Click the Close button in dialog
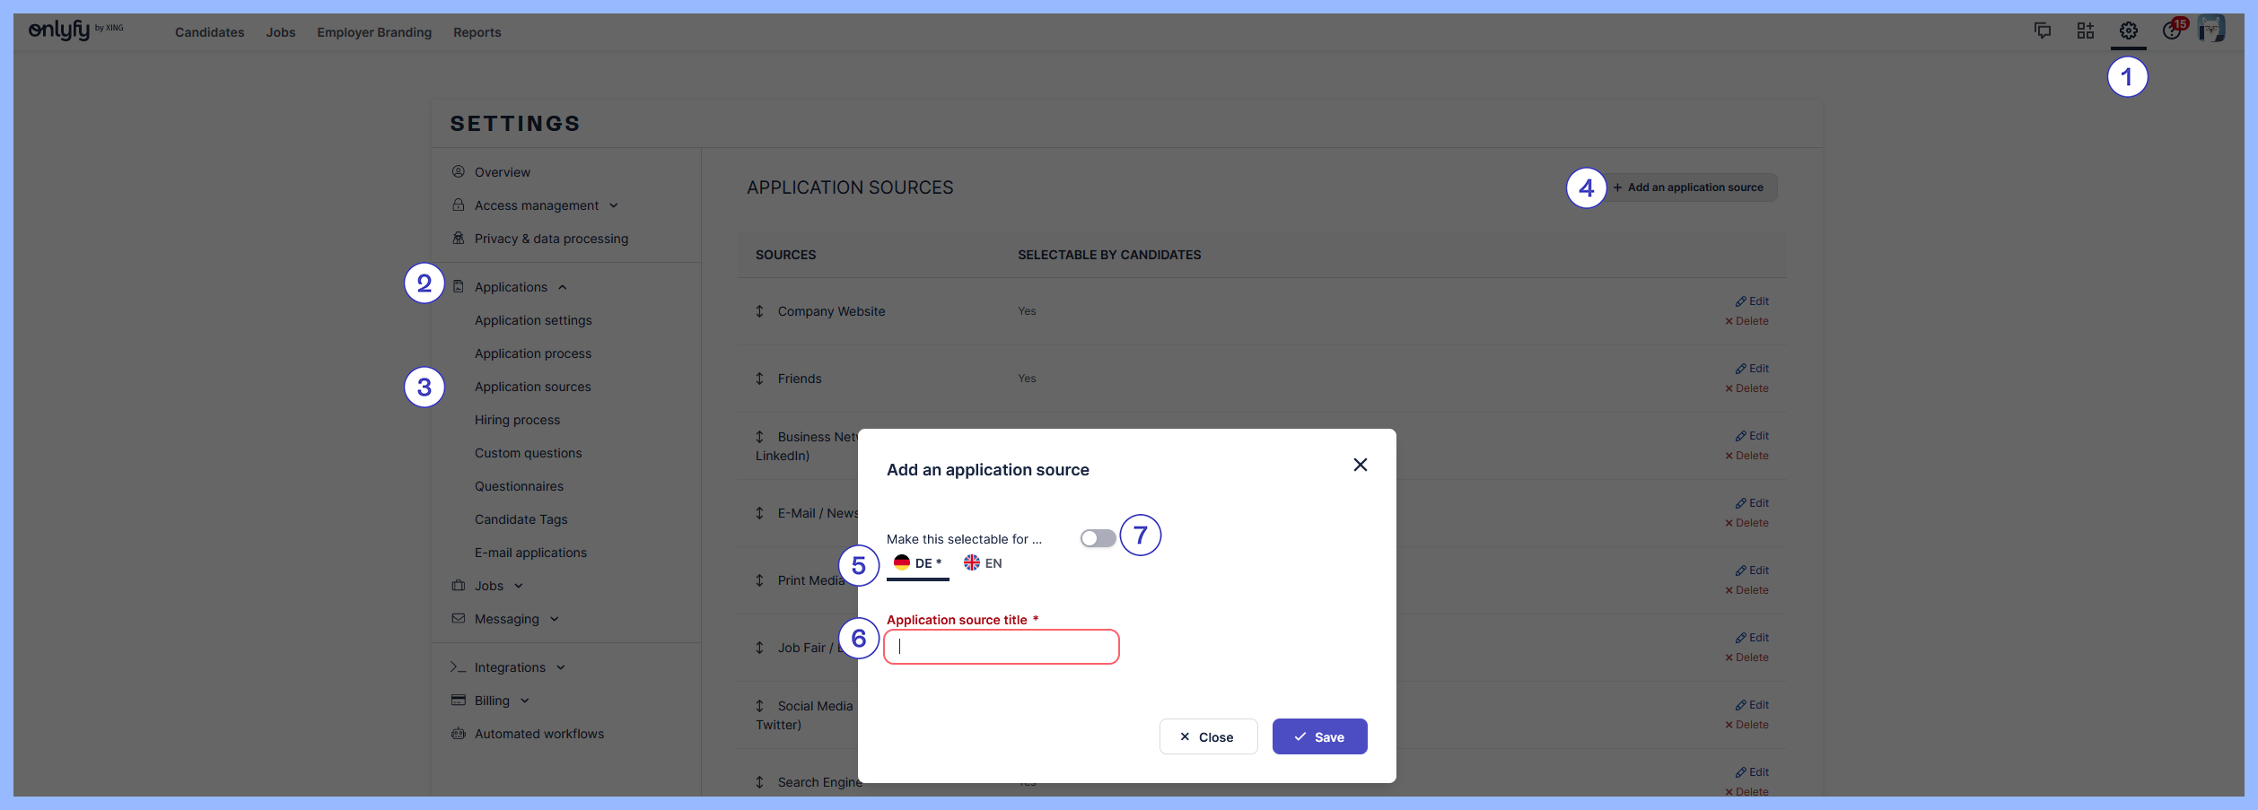 click(x=1208, y=736)
